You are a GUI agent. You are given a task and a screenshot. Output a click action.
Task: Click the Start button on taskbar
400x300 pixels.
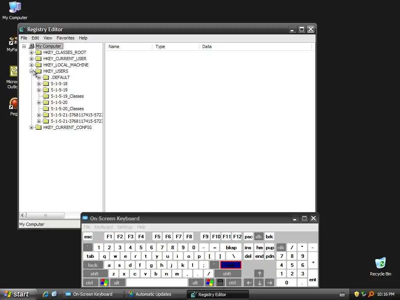pos(18,294)
